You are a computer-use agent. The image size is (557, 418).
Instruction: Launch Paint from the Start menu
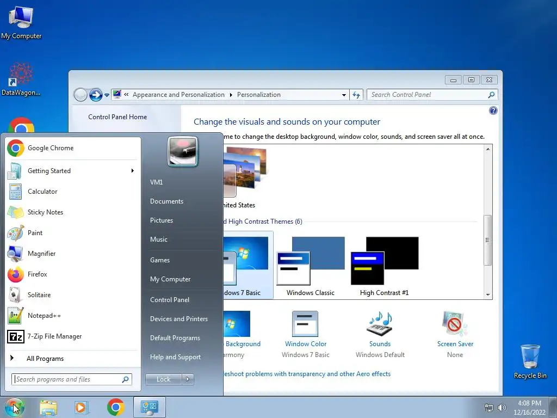72,233
